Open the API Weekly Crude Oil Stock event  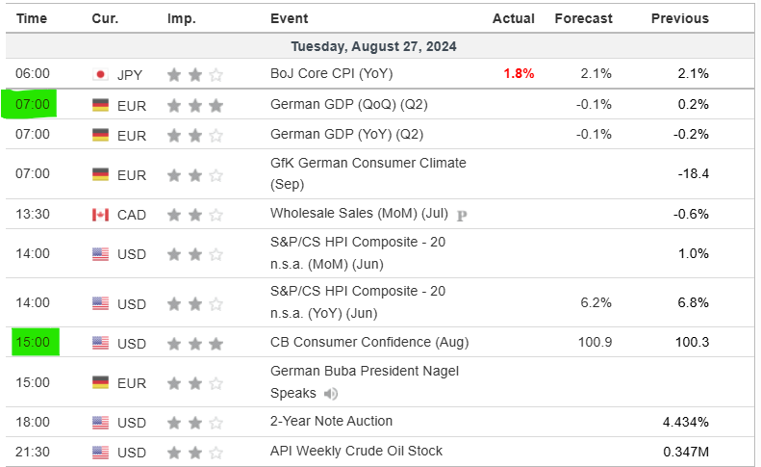point(356,452)
